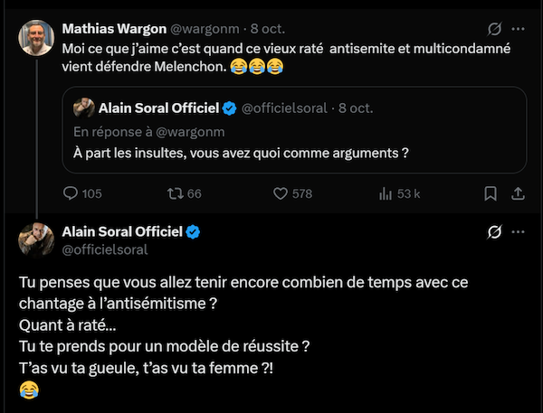This screenshot has height=413, width=543.
Task: Open more options on Mathias Wargon's tweet
Action: (x=519, y=28)
